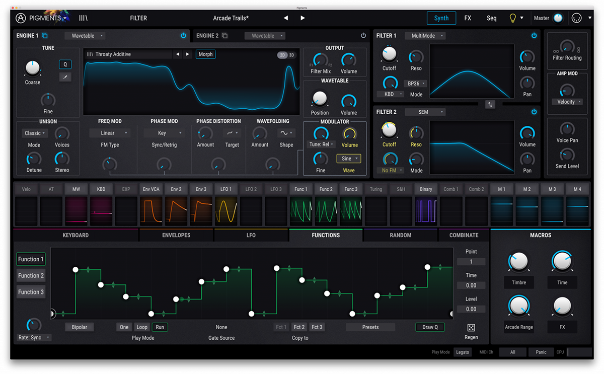This screenshot has width=604, height=374.
Task: Open the tune quantize edit pencil icon
Action: tap(65, 77)
